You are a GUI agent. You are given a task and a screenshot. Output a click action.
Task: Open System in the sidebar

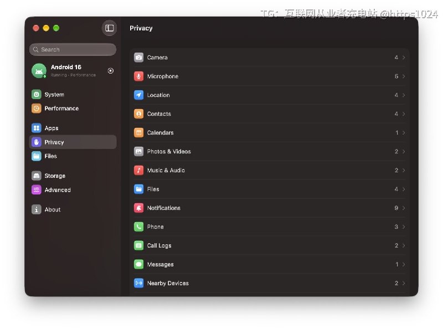pyautogui.click(x=73, y=94)
